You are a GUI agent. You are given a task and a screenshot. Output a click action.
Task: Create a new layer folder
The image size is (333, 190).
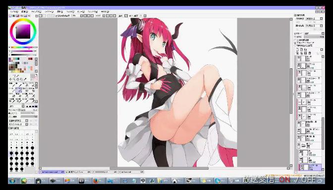click(305, 49)
